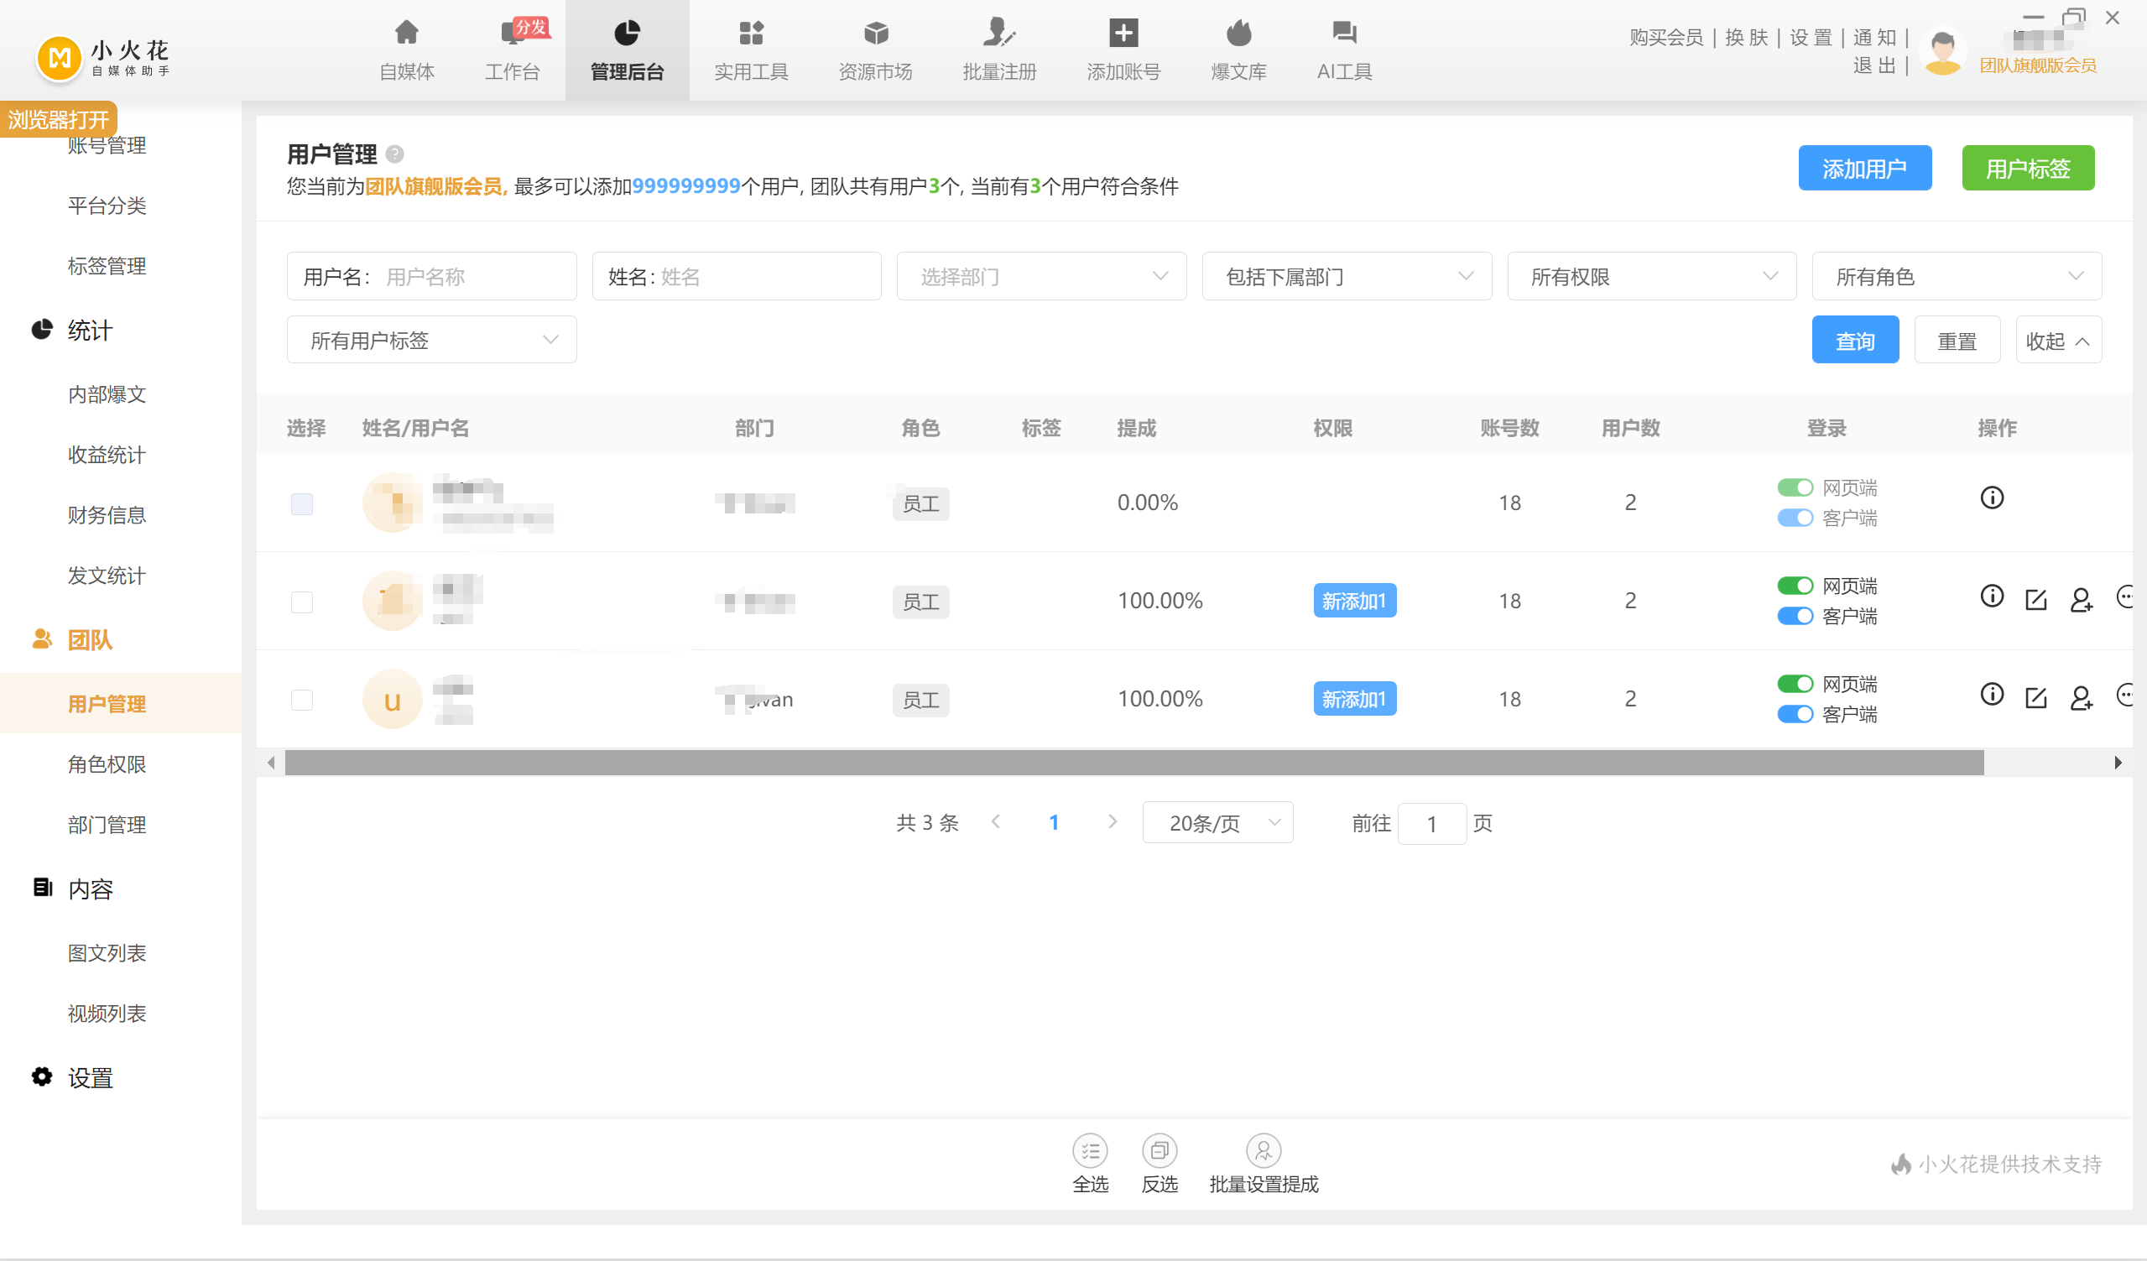This screenshot has height=1261, width=2147.
Task: Tick the checkbox for user 'u'
Action: (x=301, y=700)
